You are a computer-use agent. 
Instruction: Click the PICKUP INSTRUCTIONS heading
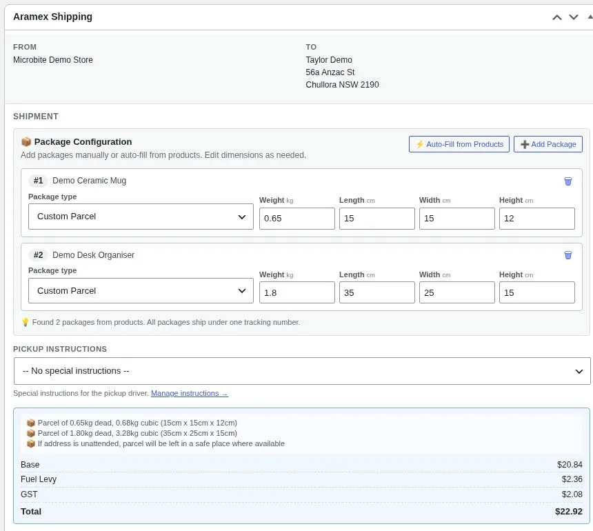click(x=60, y=349)
